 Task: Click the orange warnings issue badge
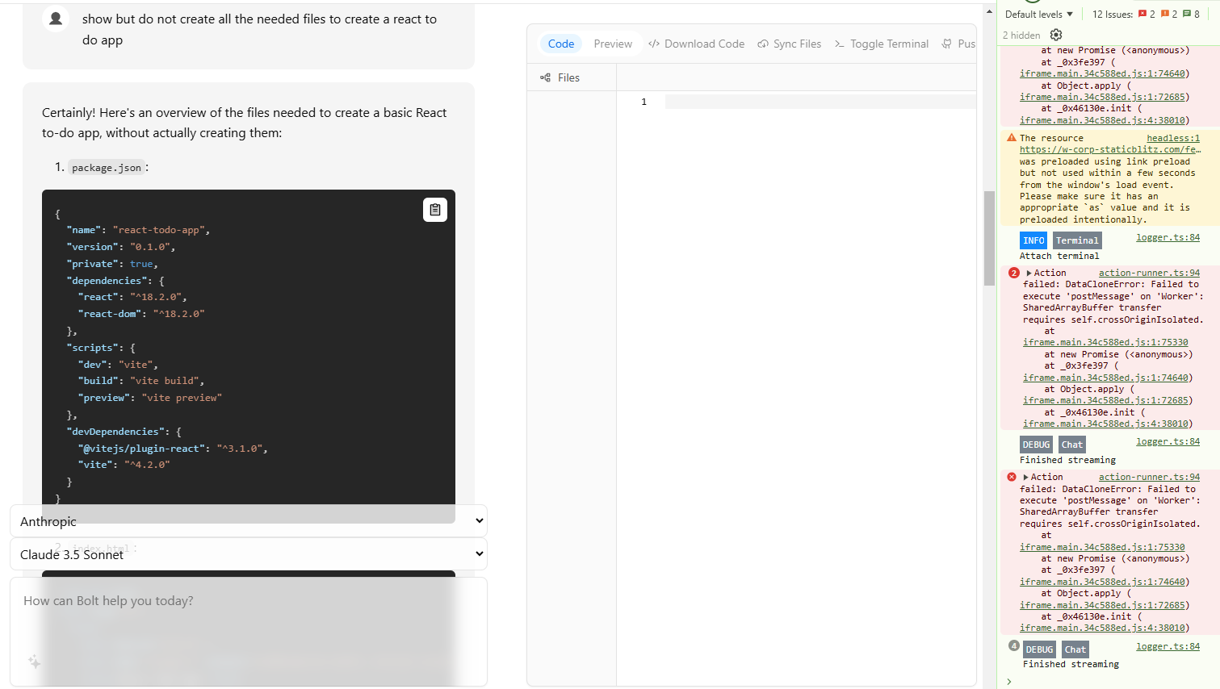coord(1169,14)
